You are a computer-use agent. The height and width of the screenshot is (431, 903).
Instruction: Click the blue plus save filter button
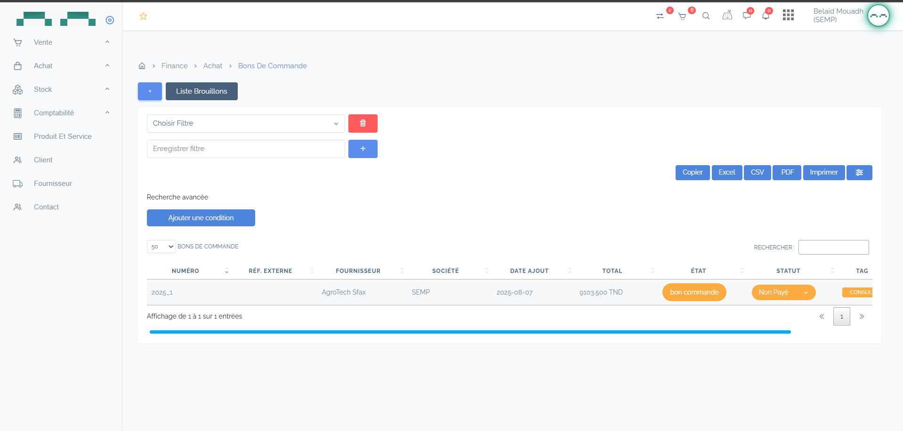pyautogui.click(x=363, y=149)
